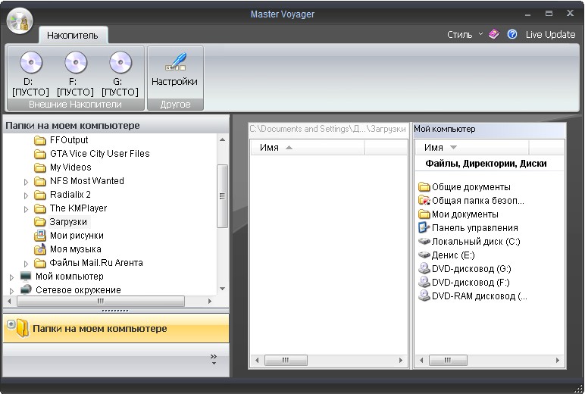Open the help question mark icon
585x394 pixels.
click(x=512, y=34)
